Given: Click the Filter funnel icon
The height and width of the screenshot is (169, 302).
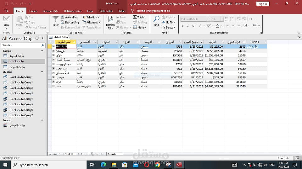Looking at the screenshot, I should coord(55,21).
